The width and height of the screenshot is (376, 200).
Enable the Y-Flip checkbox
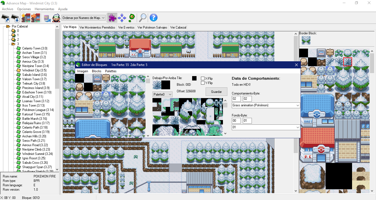(203, 83)
